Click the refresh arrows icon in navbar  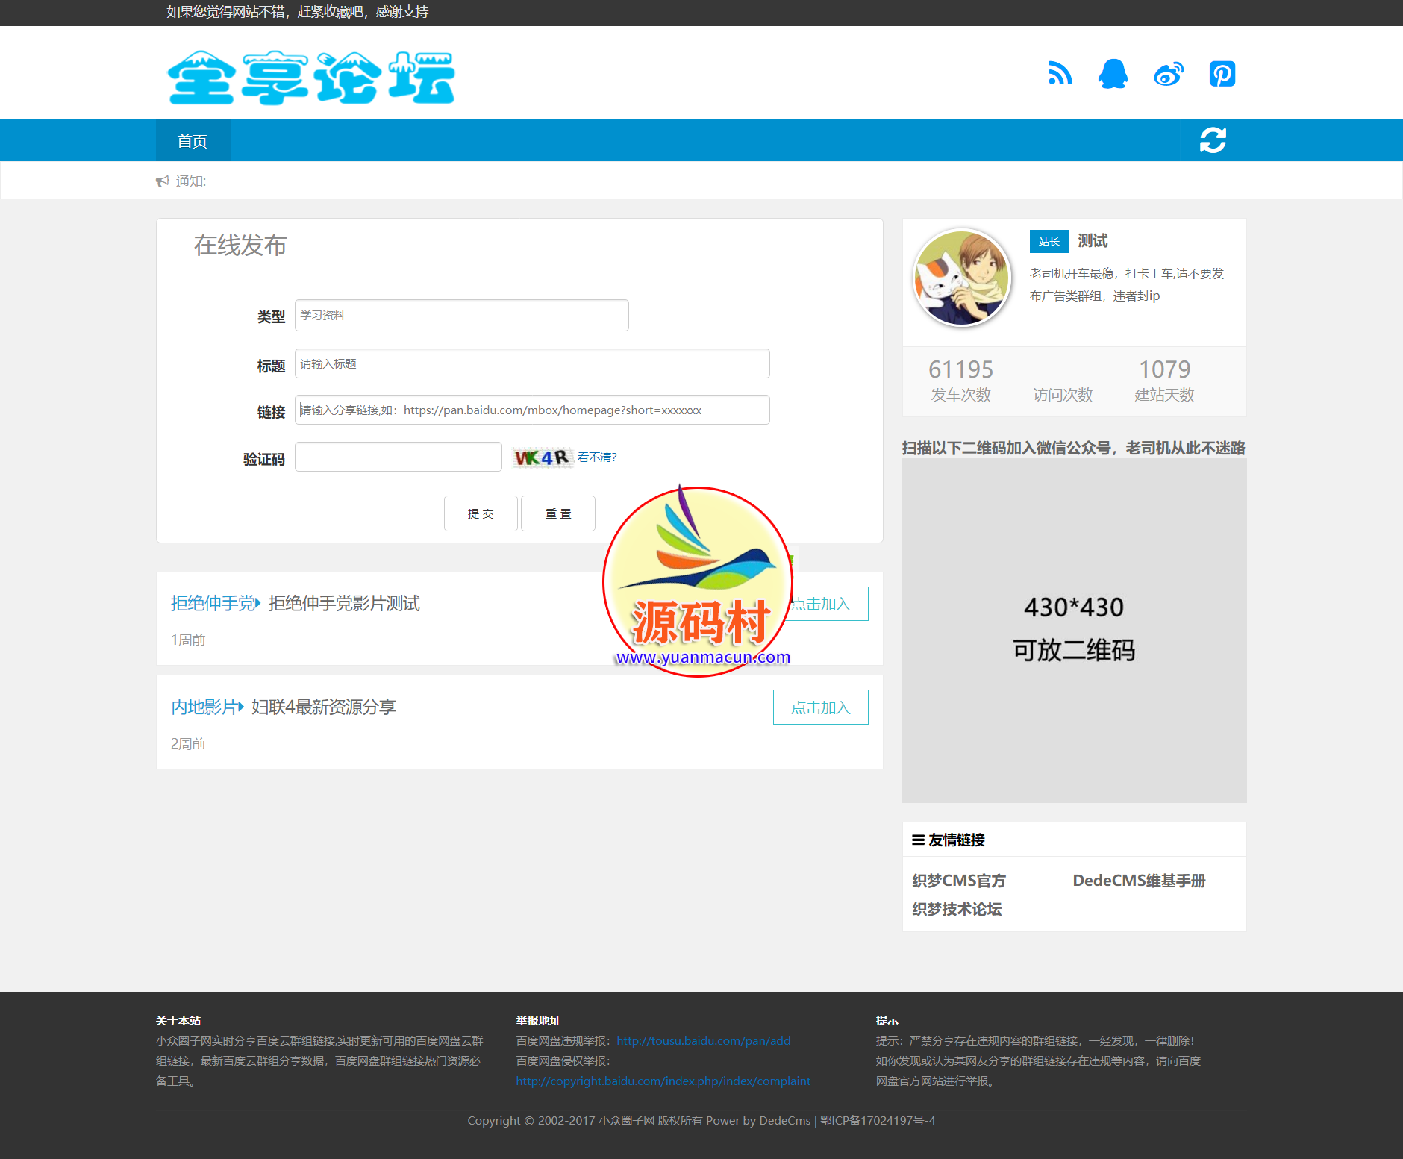point(1213,140)
